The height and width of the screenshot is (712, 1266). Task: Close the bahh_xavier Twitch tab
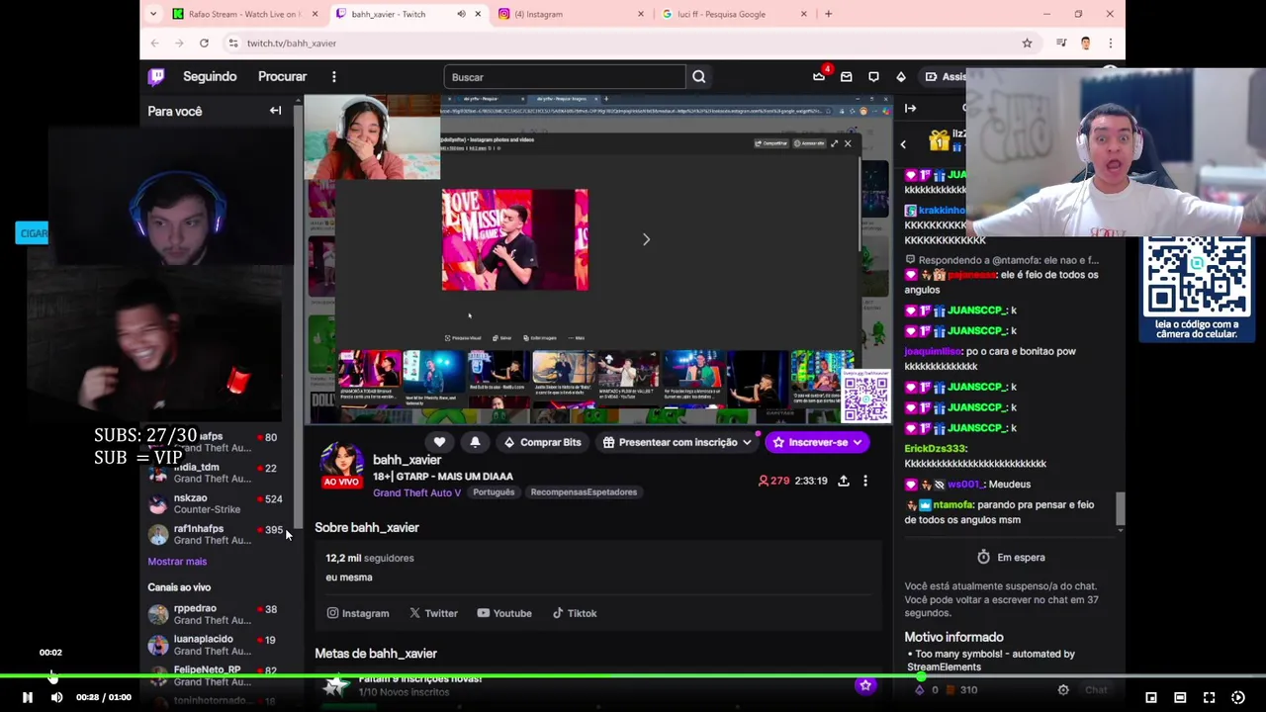click(x=479, y=14)
